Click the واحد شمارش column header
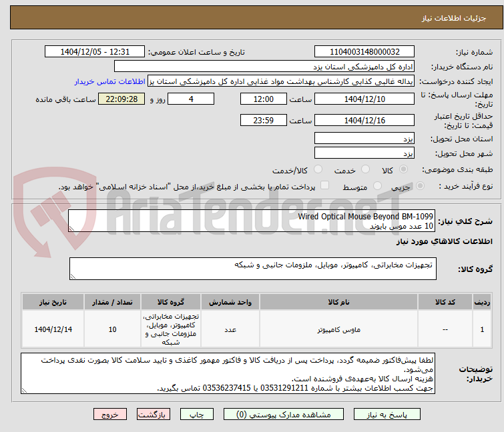The width and height of the screenshot is (504, 432). click(x=230, y=302)
